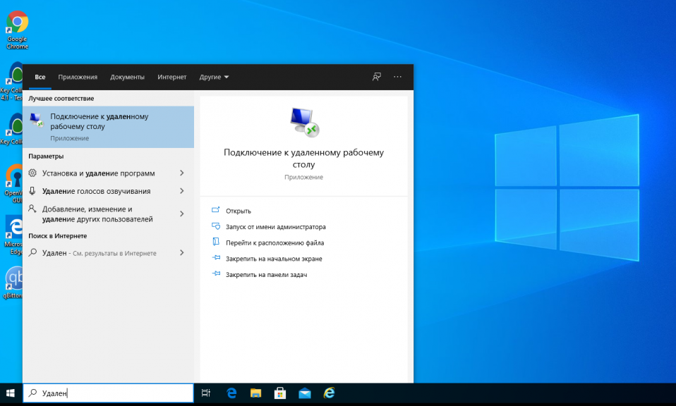Screen dimensions: 676x406
Task: Open File Explorer from the taskbar
Action: coord(255,393)
